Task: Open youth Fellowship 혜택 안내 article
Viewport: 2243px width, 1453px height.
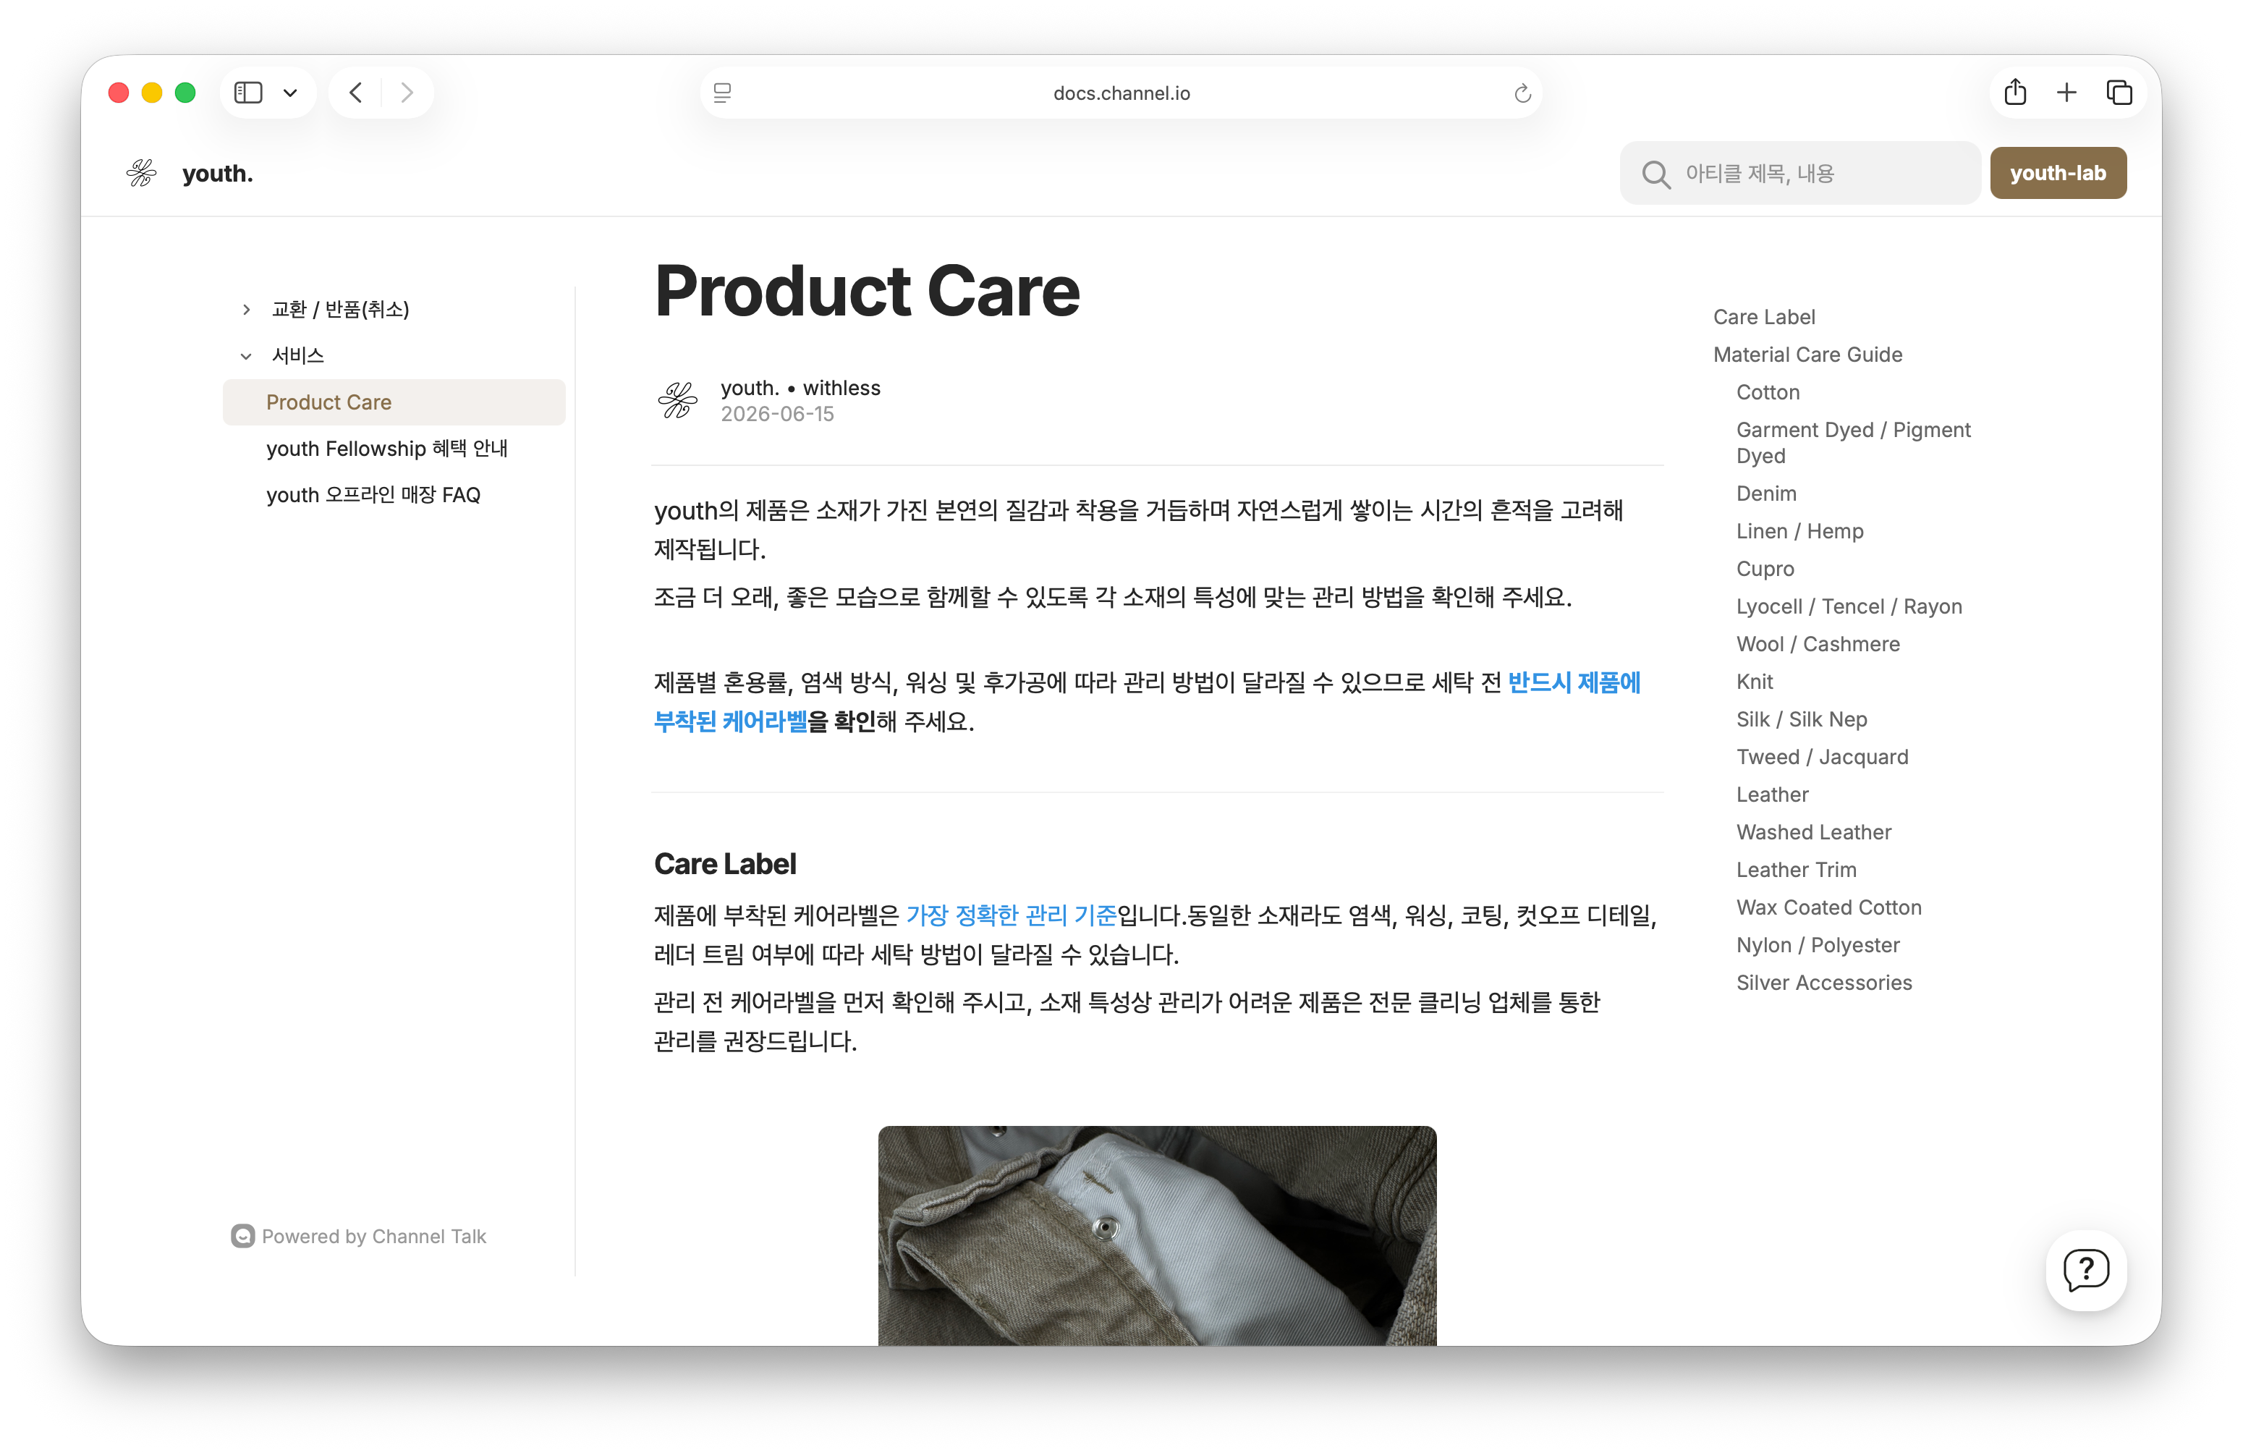Action: click(387, 449)
